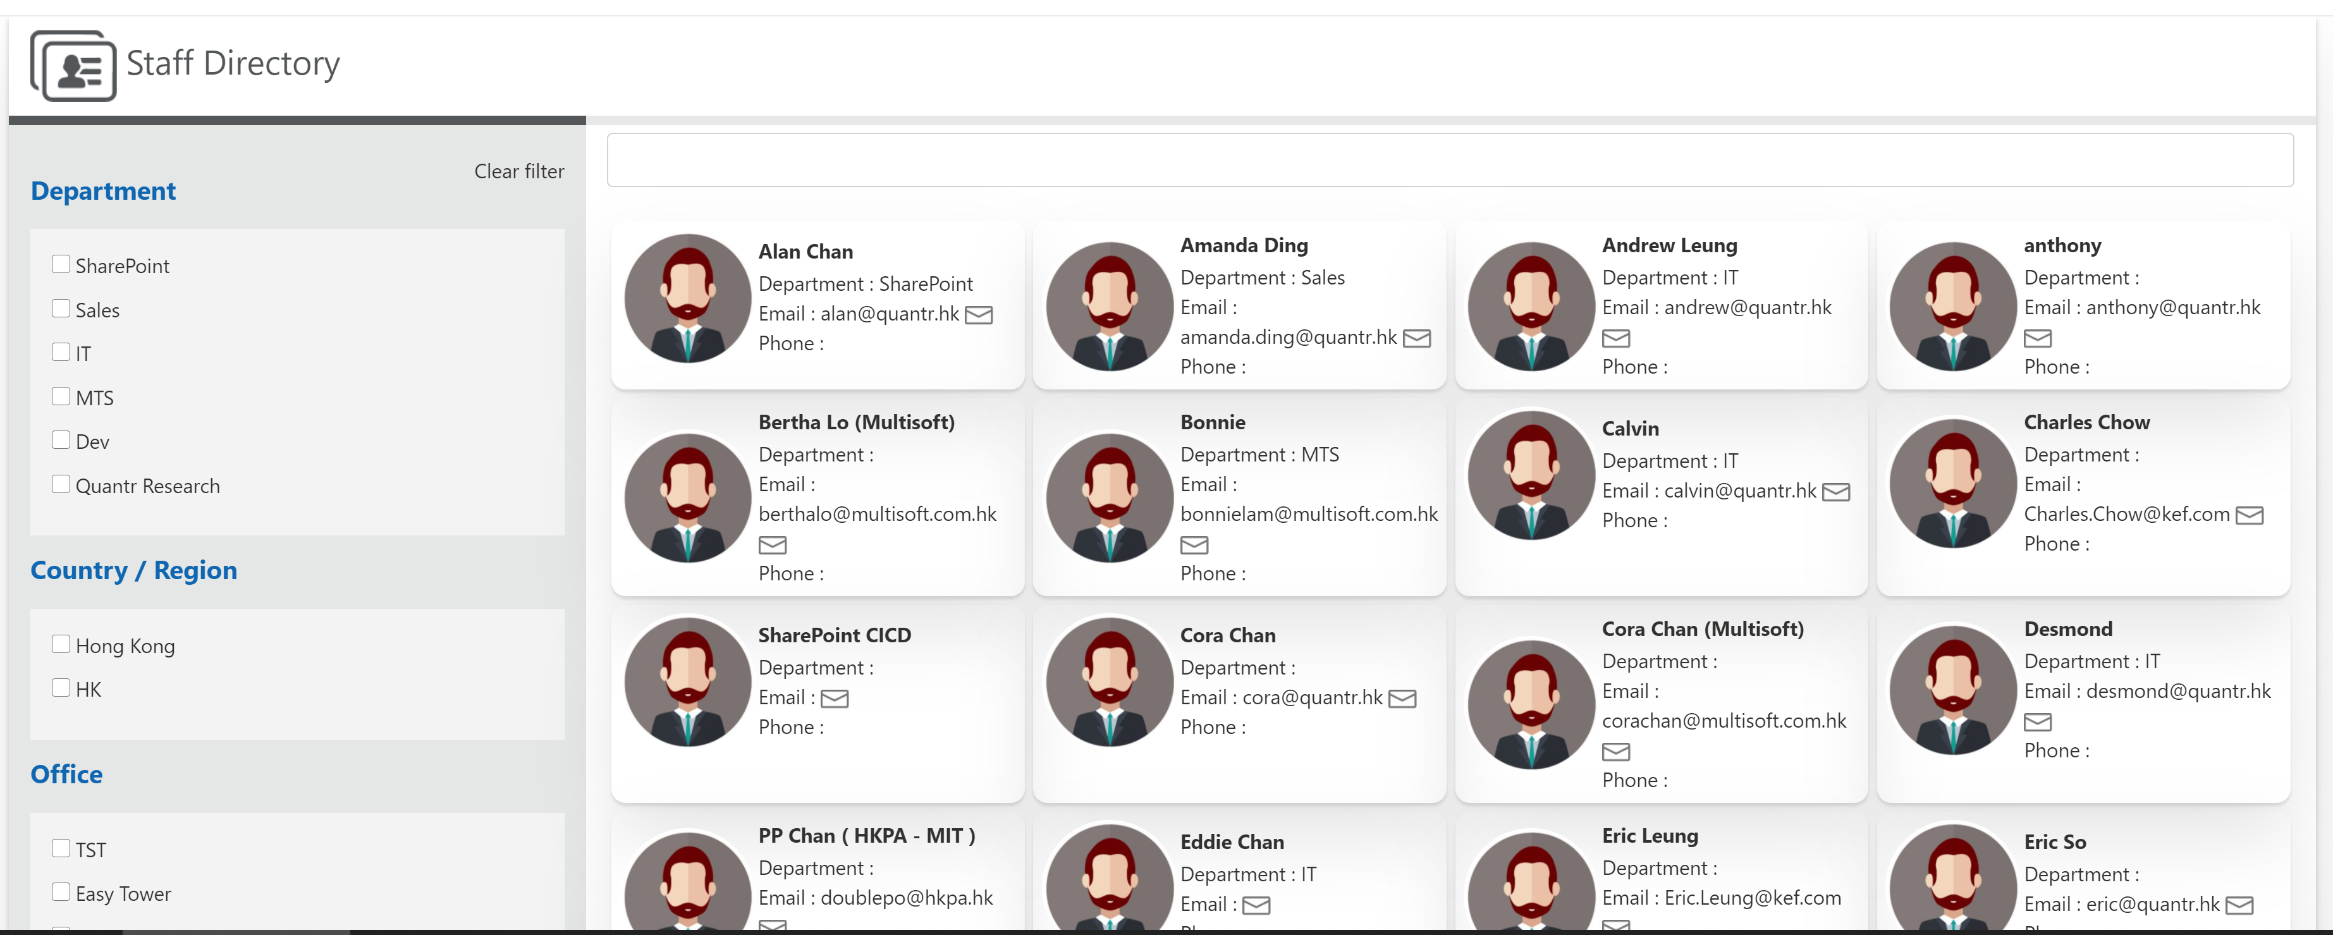The width and height of the screenshot is (2333, 935).
Task: Click the mail icon on Desmond's card
Action: (2038, 722)
